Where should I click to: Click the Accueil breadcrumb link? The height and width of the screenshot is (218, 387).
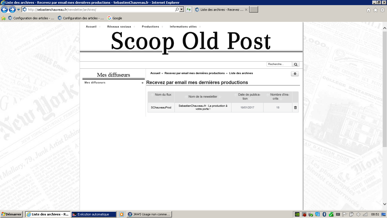[155, 73]
